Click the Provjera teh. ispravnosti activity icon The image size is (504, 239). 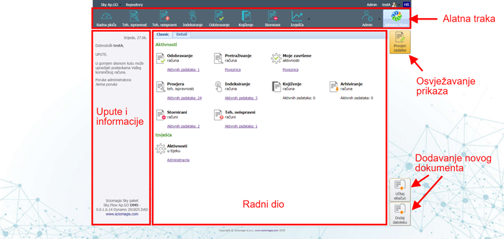click(x=161, y=87)
